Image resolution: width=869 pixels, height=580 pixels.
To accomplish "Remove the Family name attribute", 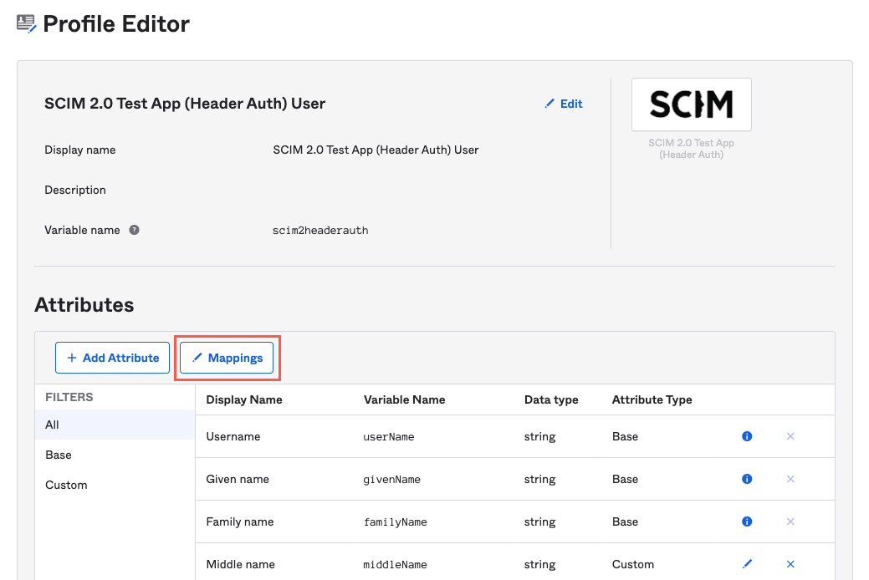I will pyautogui.click(x=790, y=521).
